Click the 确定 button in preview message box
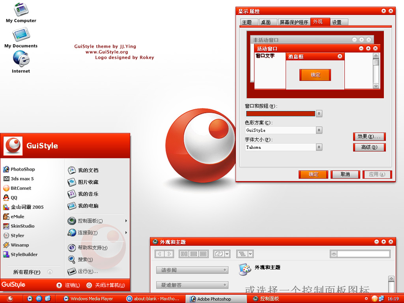Viewport: 404px width, 303px height. [315, 75]
